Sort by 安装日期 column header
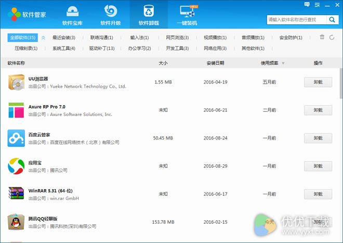The height and width of the screenshot is (243, 343). tap(215, 63)
